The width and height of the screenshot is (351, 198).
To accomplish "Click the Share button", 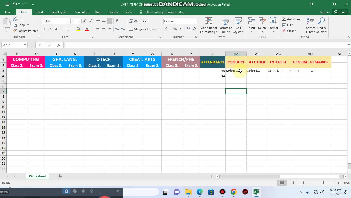I will pos(340,12).
